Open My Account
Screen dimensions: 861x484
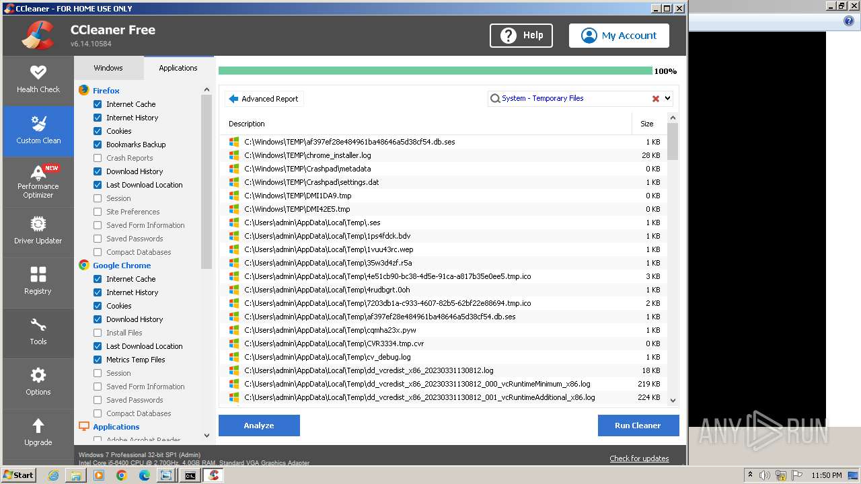click(619, 36)
